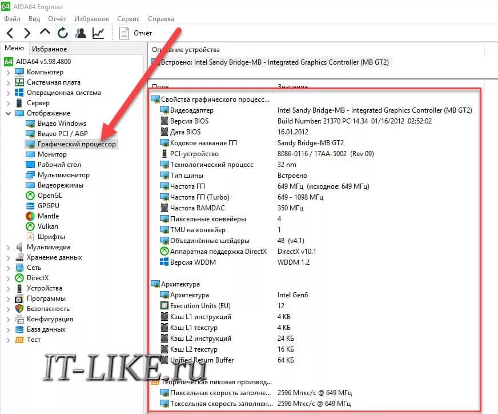The height and width of the screenshot is (414, 498).
Task: Click the Mantle icon in the tree
Action: 30,216
